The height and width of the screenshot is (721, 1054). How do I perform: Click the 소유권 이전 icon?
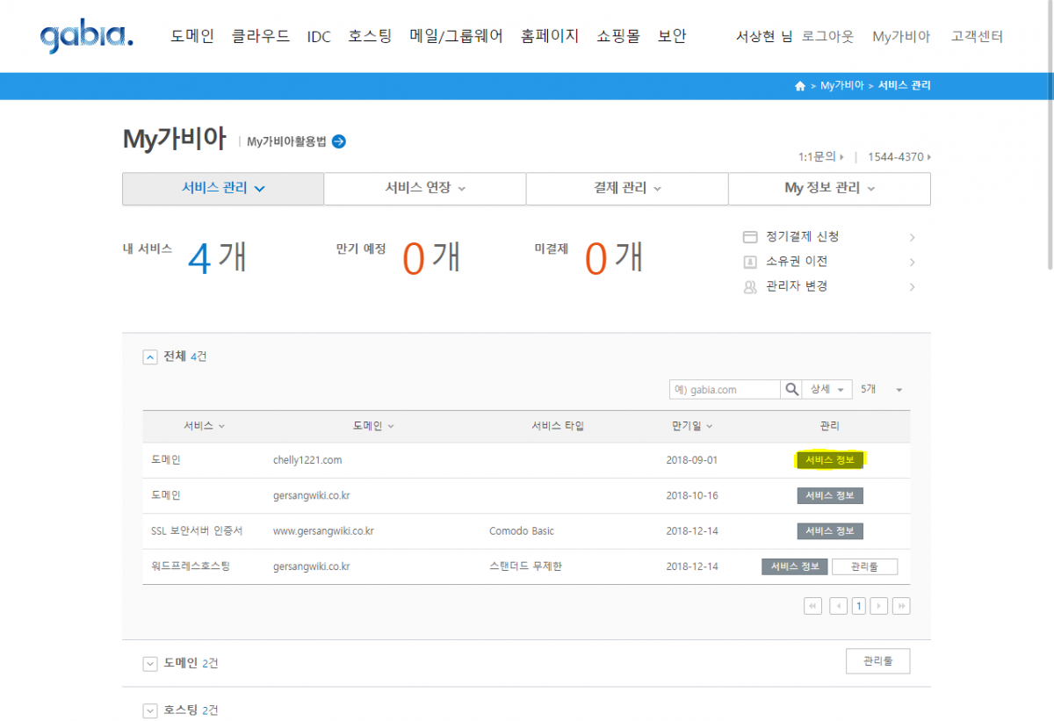coord(750,262)
